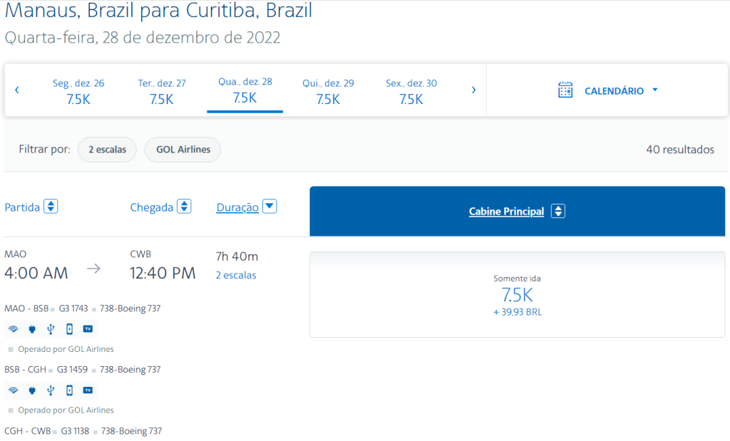
Task: Apply the 2 escalas filter
Action: [x=107, y=150]
